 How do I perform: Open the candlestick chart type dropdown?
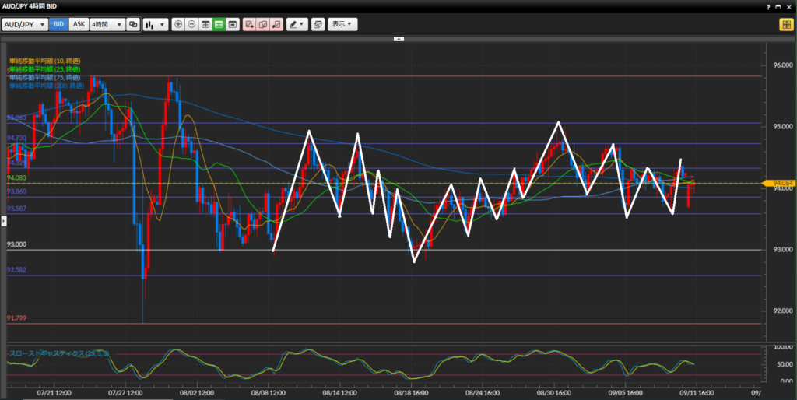click(x=156, y=24)
